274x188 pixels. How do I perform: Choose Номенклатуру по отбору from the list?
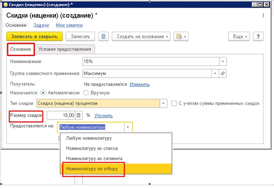92,169
